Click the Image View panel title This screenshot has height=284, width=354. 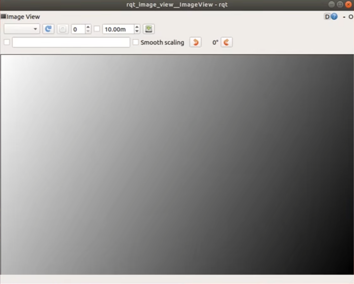coord(23,17)
